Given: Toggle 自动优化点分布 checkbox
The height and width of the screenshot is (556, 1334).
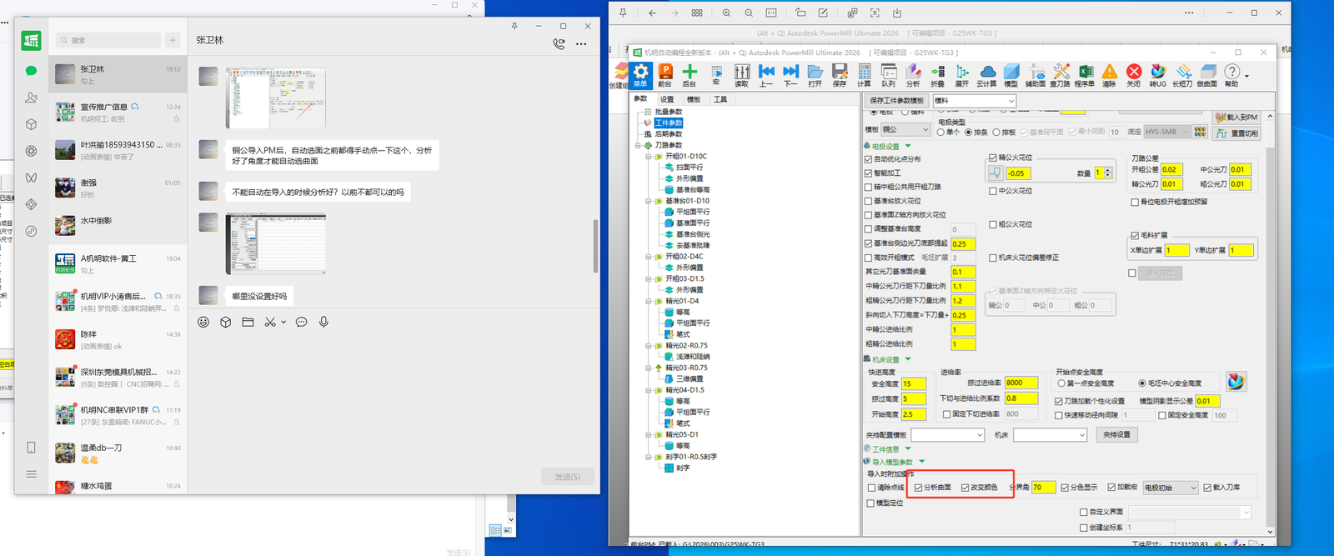Looking at the screenshot, I should coord(869,159).
